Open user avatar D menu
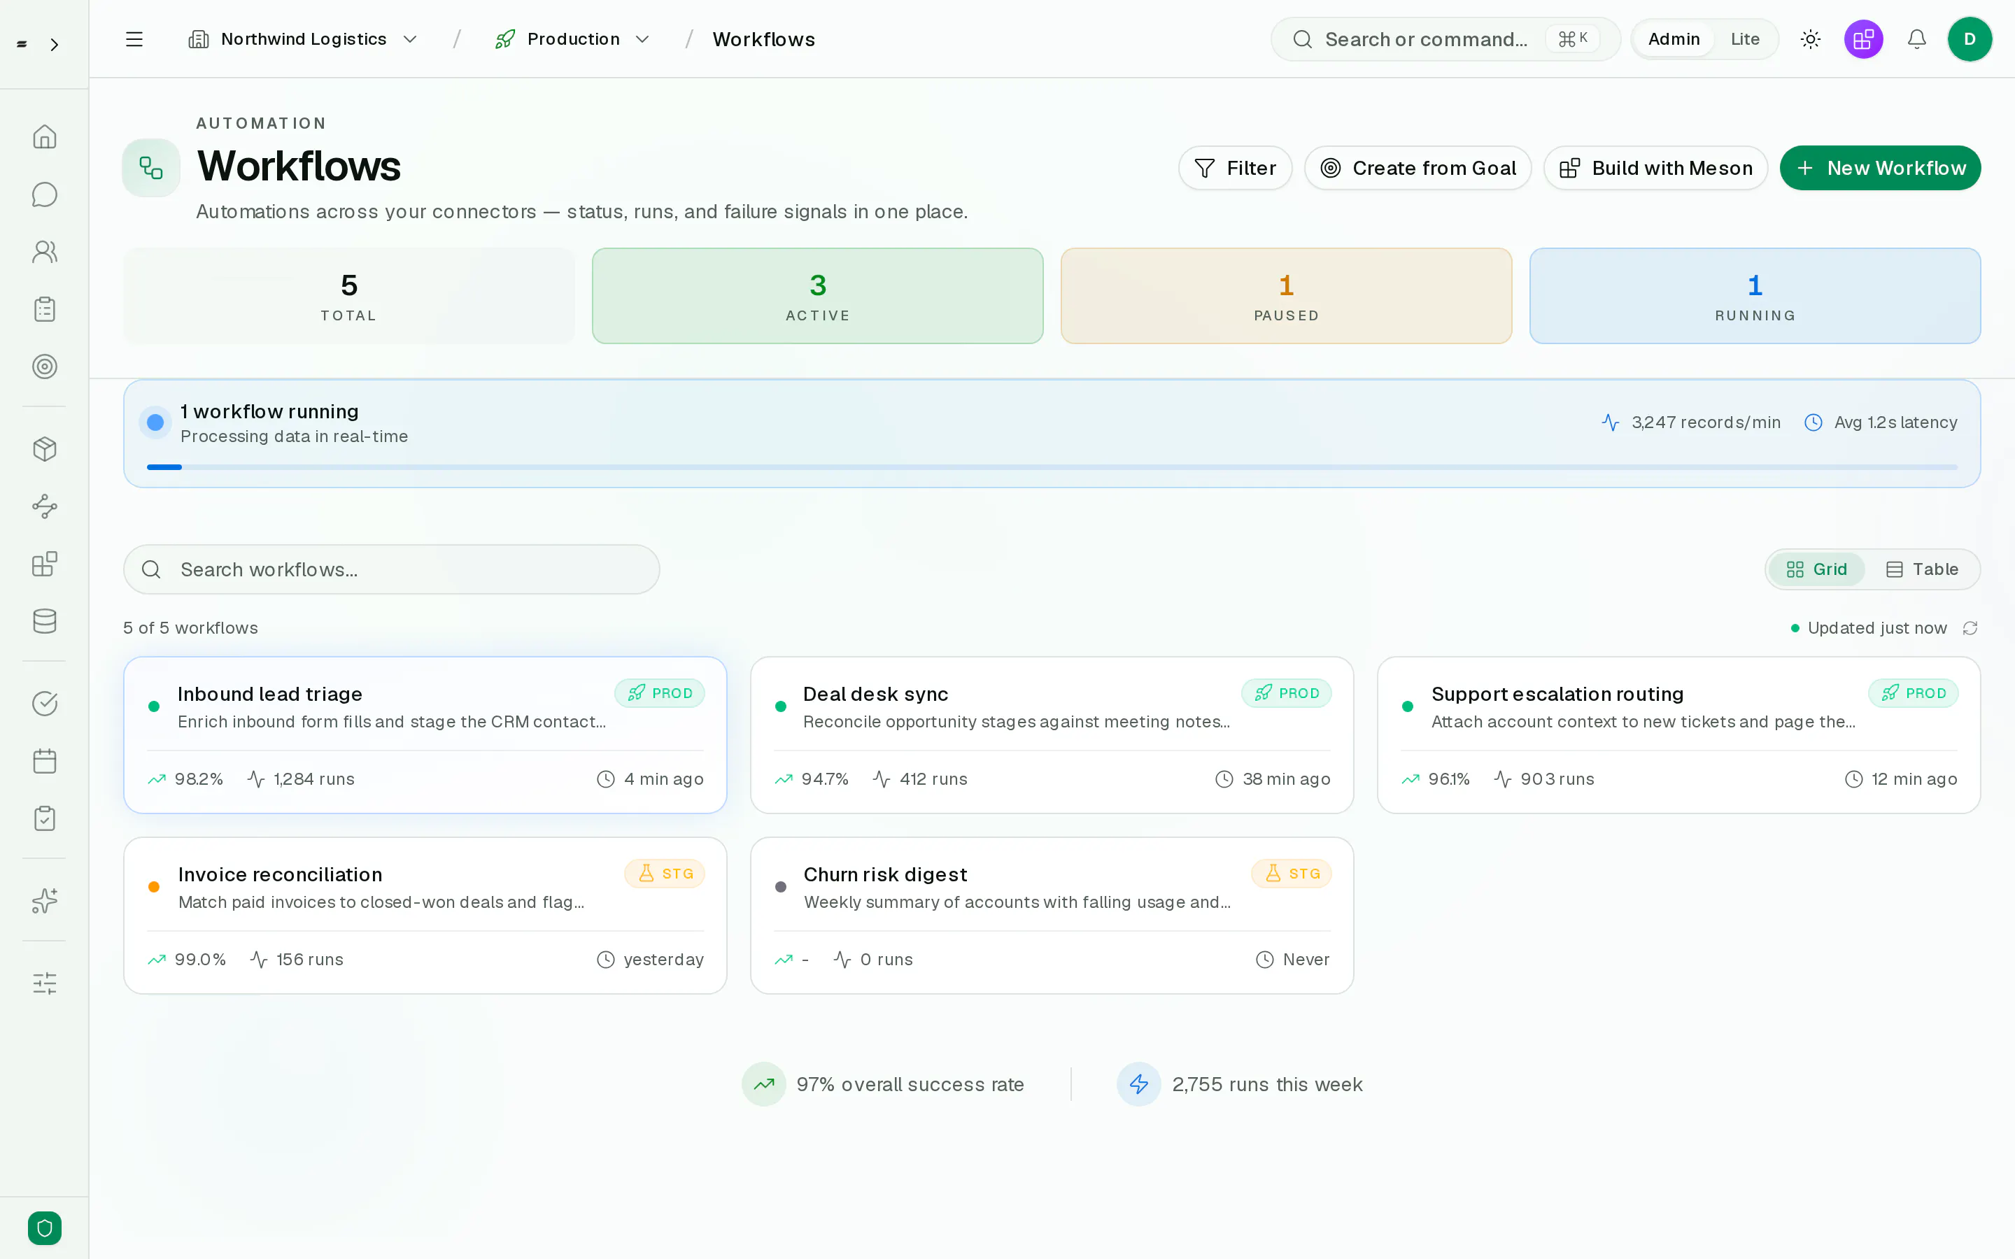2015x1259 pixels. (x=1970, y=39)
